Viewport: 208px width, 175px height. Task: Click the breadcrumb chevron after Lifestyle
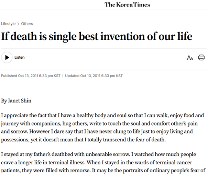(x=18, y=24)
